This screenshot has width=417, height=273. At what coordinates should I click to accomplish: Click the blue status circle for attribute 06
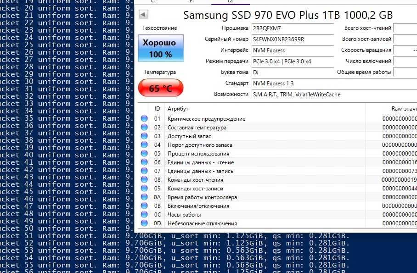(144, 162)
